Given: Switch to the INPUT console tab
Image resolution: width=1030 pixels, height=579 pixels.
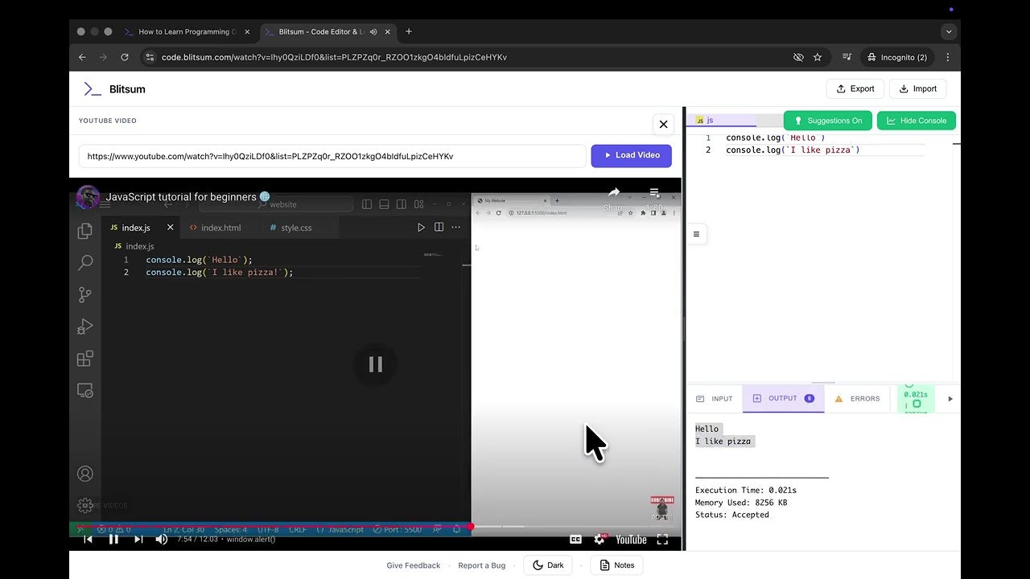Looking at the screenshot, I should click(x=715, y=399).
